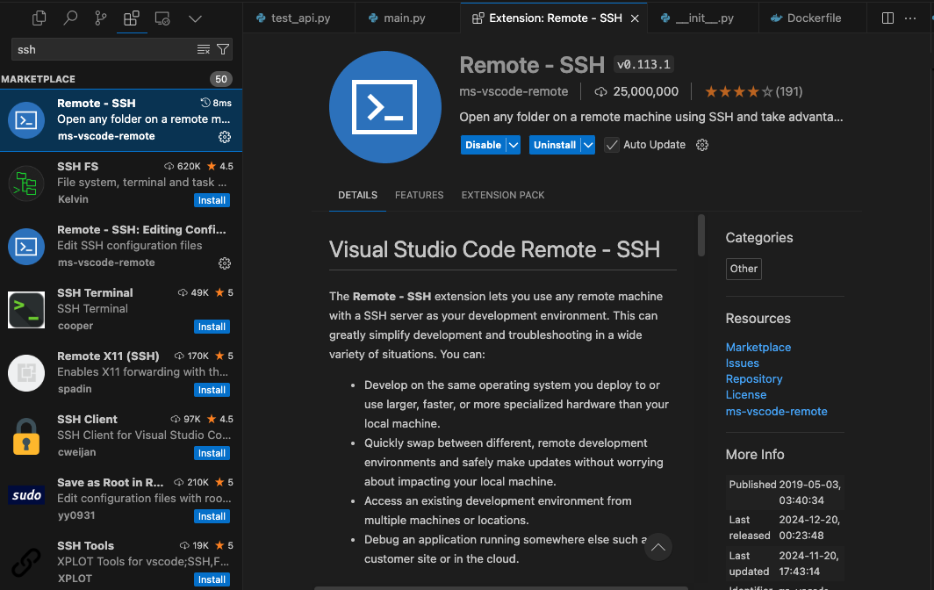Image resolution: width=934 pixels, height=590 pixels.
Task: Open the License resource link
Action: tap(746, 395)
